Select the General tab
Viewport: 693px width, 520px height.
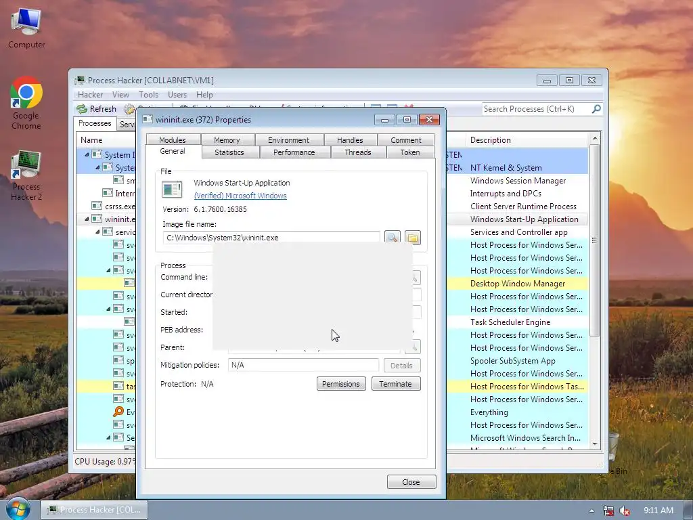point(173,151)
